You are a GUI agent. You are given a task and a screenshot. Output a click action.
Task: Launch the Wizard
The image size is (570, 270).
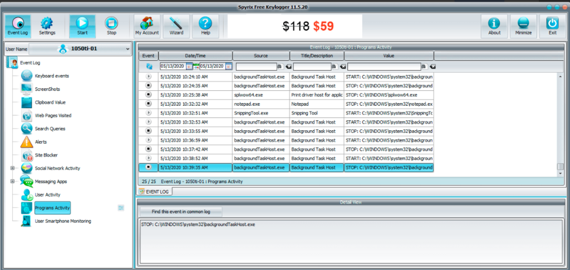pos(176,26)
